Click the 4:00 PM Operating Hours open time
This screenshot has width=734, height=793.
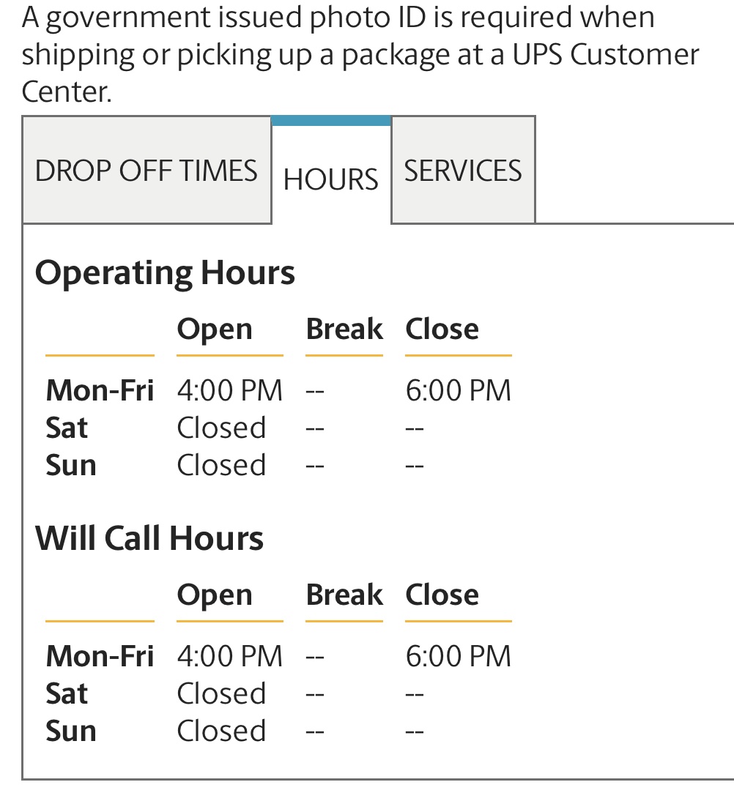(x=229, y=390)
